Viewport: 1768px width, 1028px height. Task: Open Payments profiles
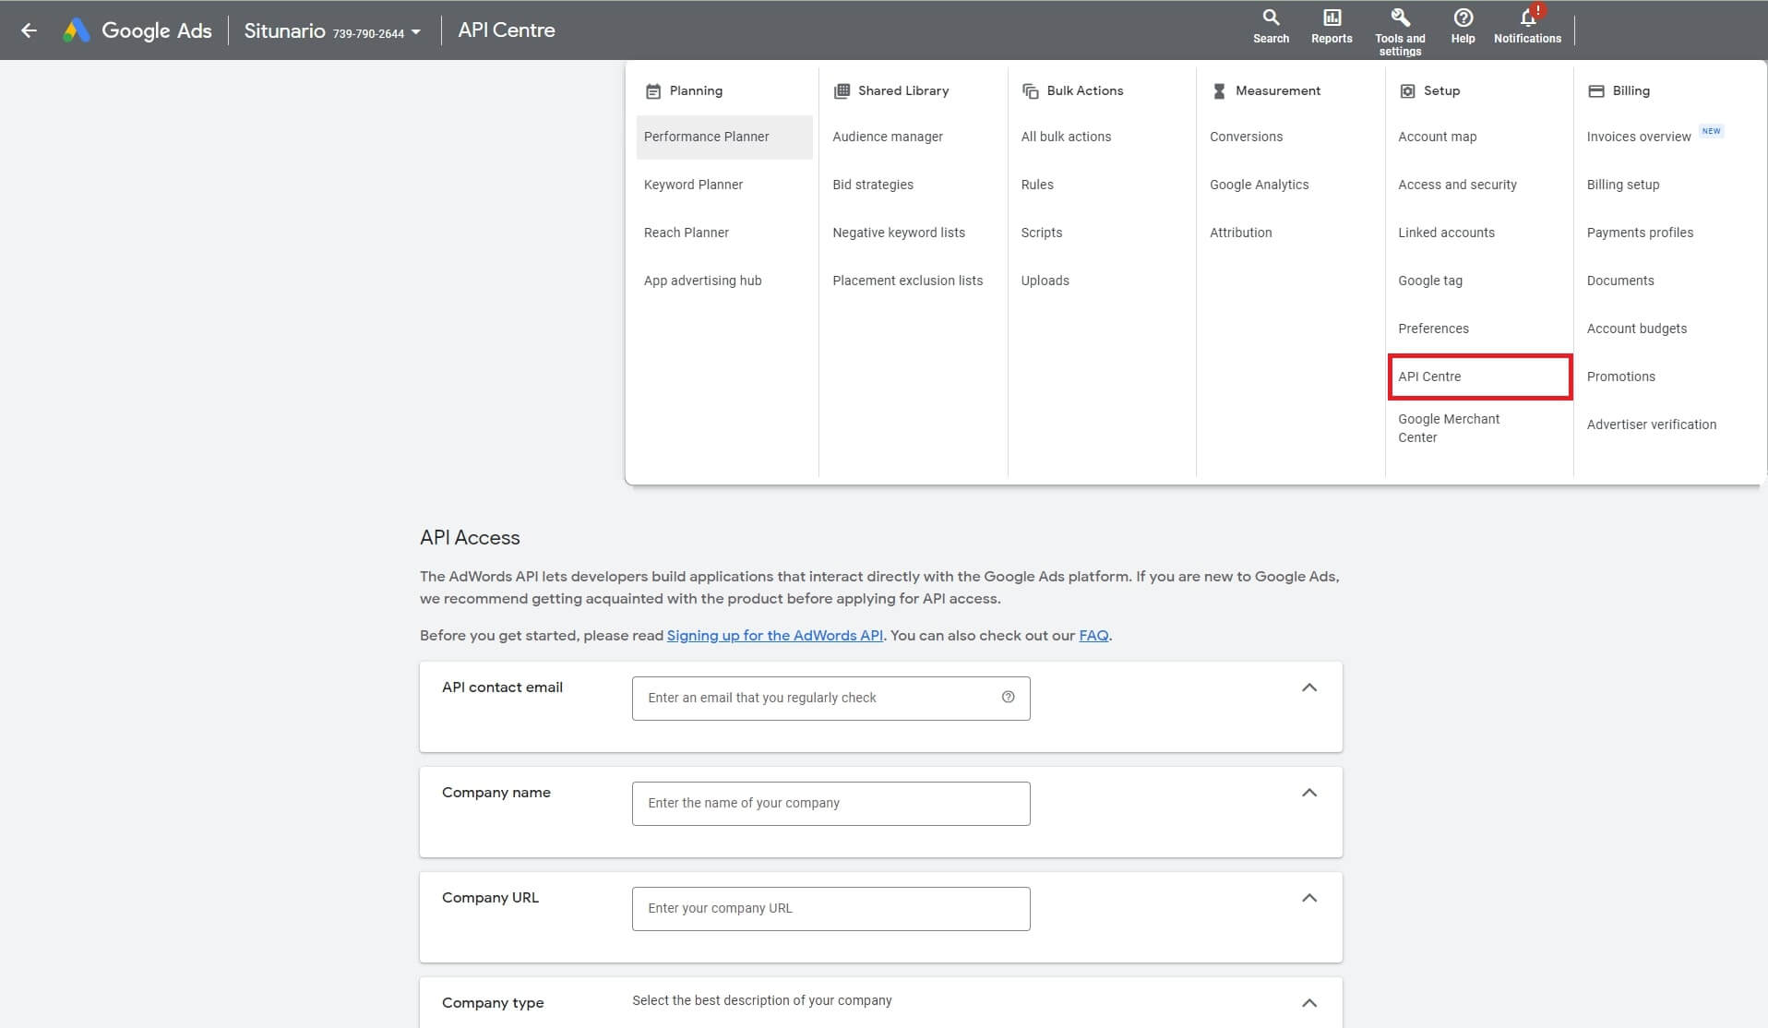click(1640, 233)
